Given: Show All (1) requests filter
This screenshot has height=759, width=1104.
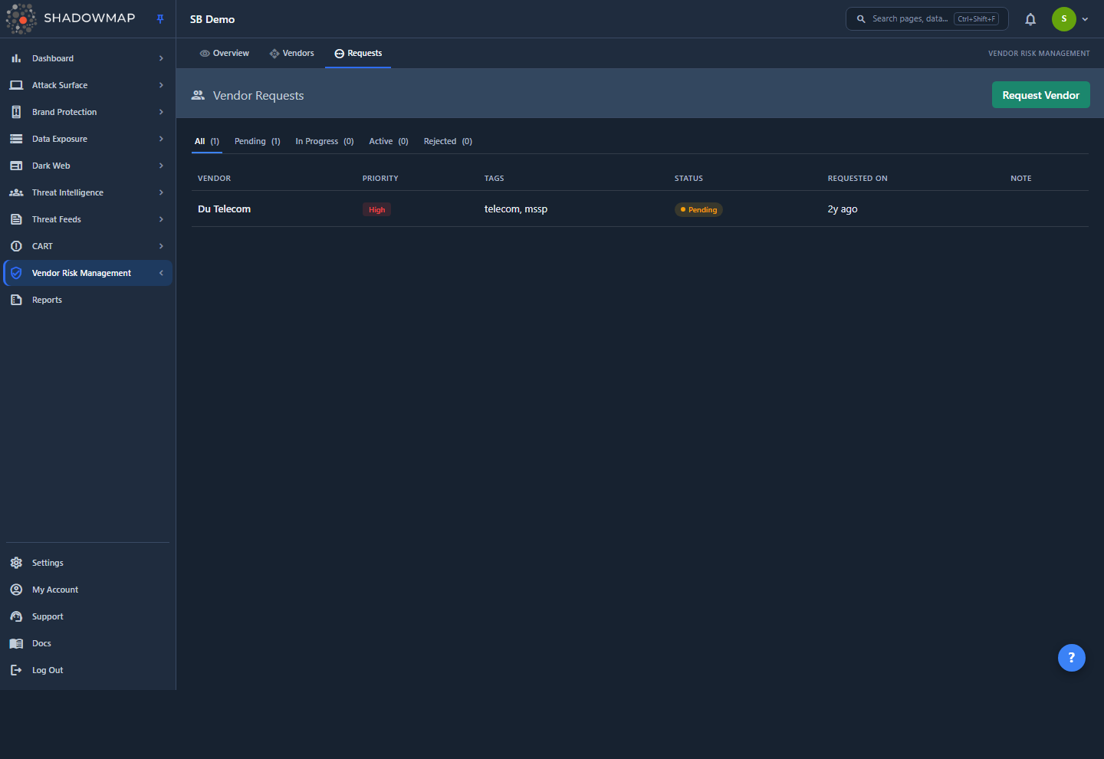Looking at the screenshot, I should tap(207, 141).
